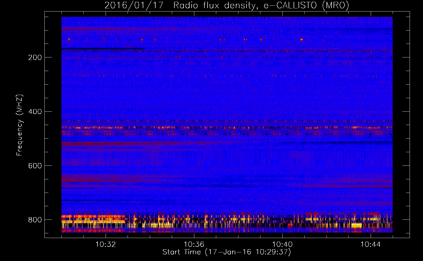Select the 600 frequency tick label
Viewport: 423px width, 261px height.
[x=35, y=166]
